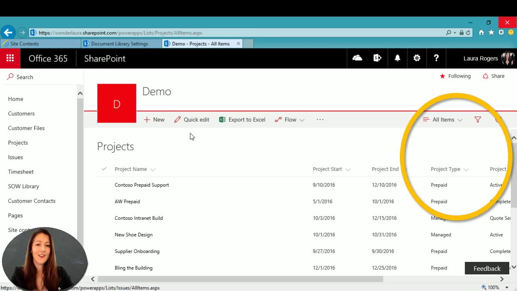
Task: Open Customer Files in left navigation
Action: (26, 128)
